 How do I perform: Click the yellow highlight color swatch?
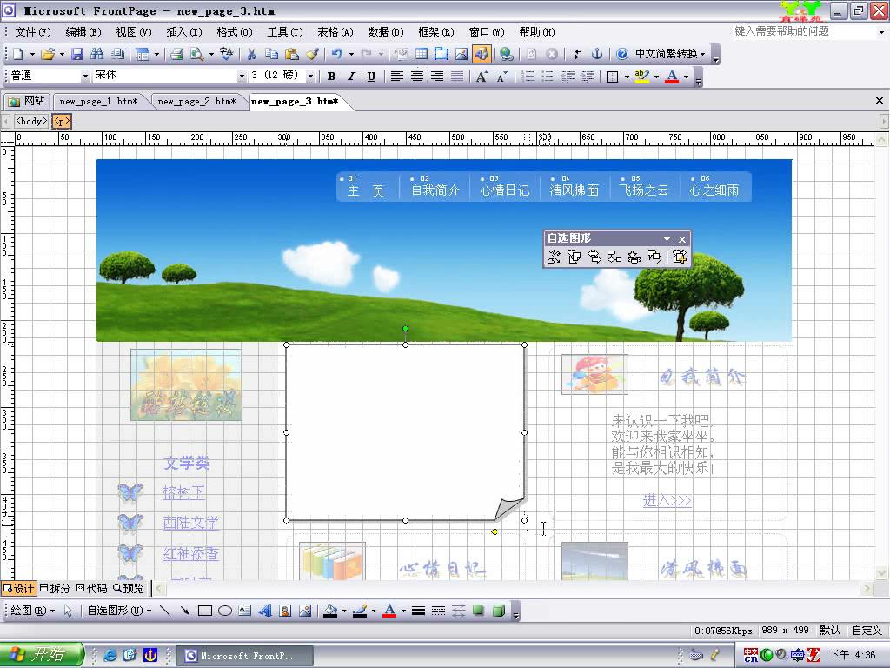pyautogui.click(x=642, y=77)
